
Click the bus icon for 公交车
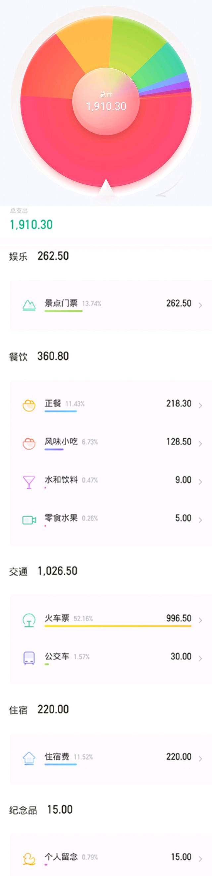point(29,658)
